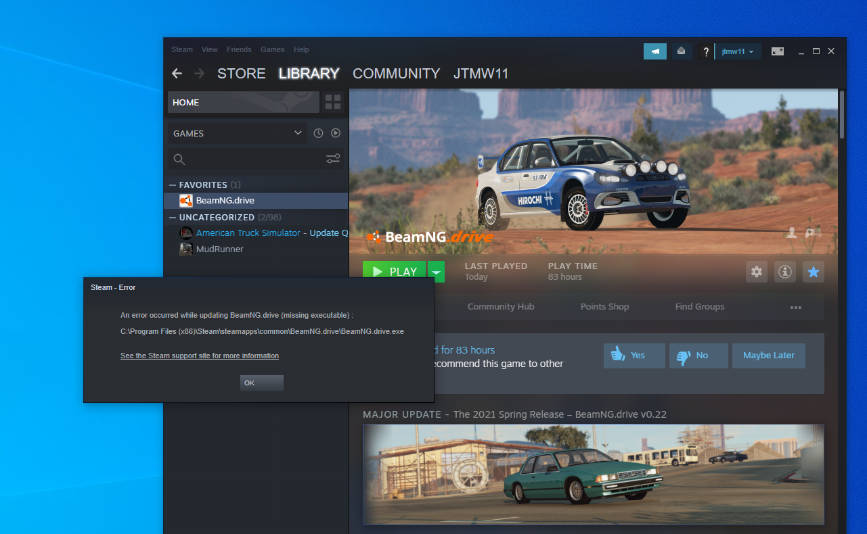Image resolution: width=867 pixels, height=534 pixels.
Task: Show more options with the ellipsis
Action: [795, 307]
